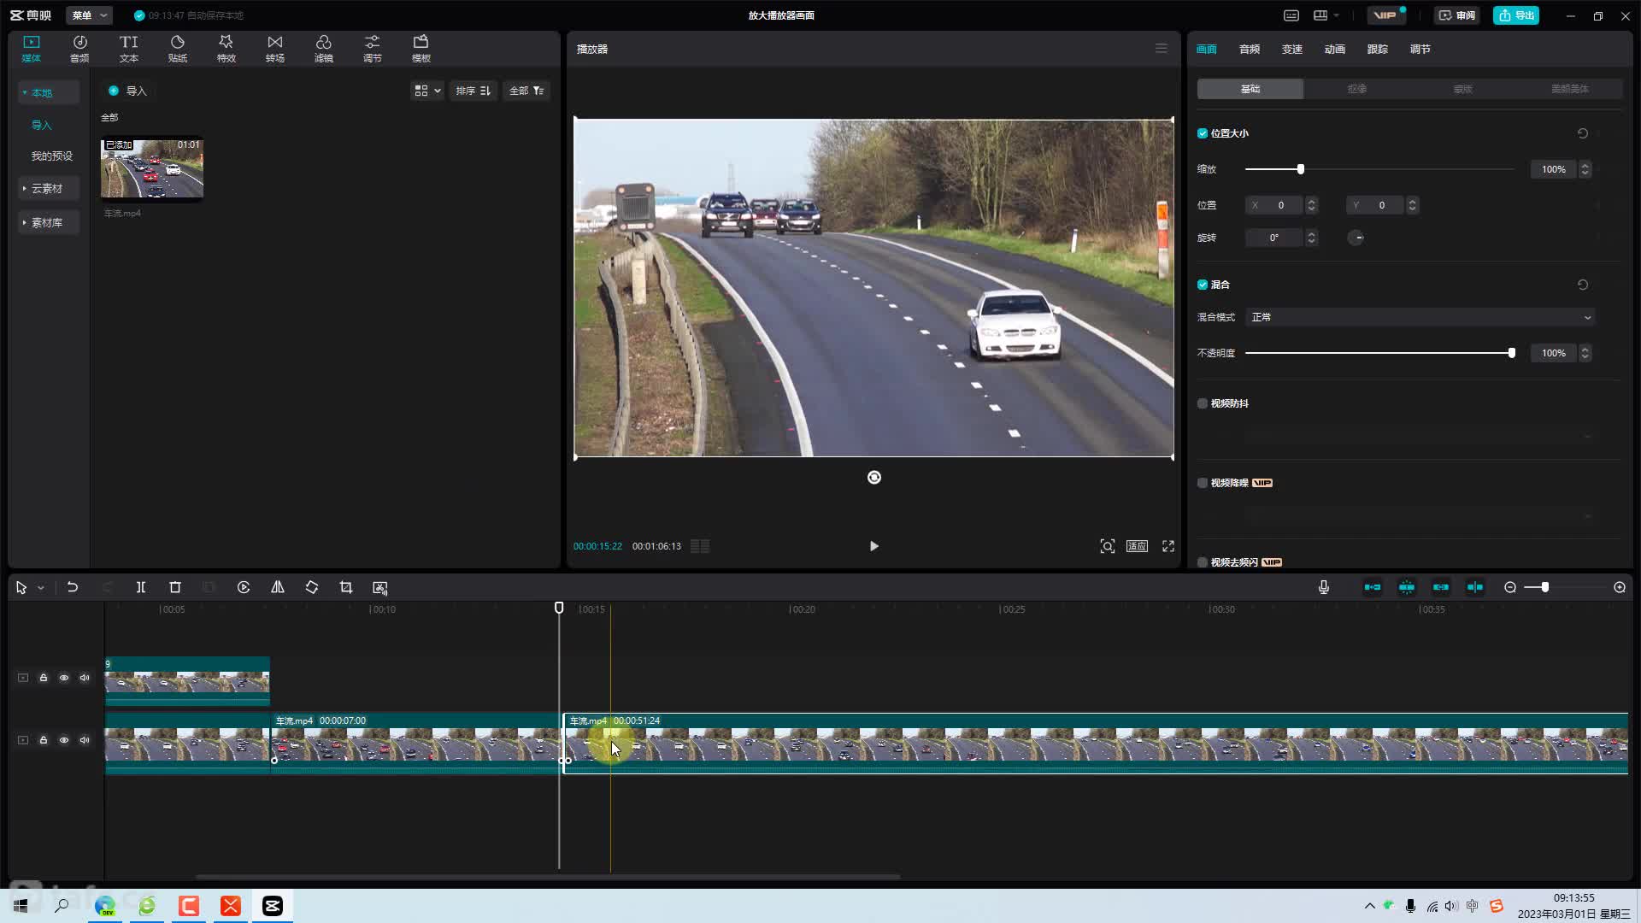Open the 混合模式 blend mode dropdown
This screenshot has height=923, width=1641.
[1420, 317]
